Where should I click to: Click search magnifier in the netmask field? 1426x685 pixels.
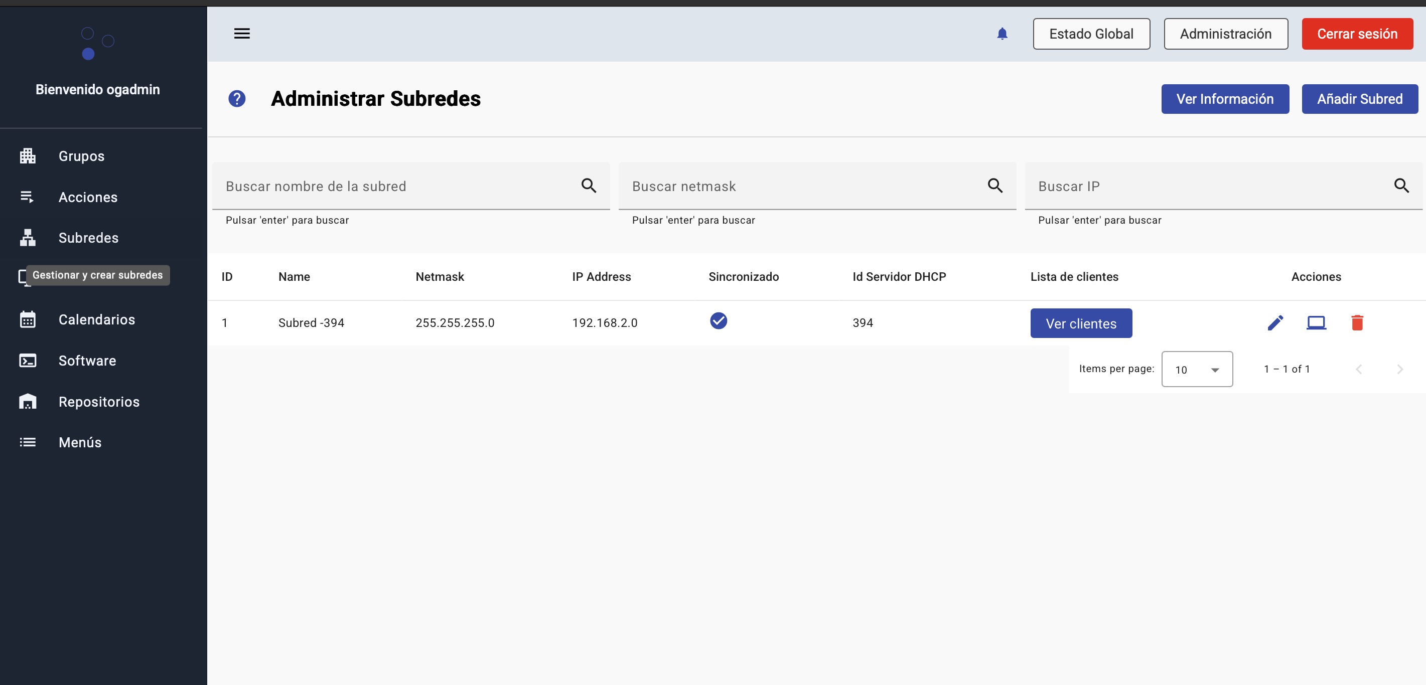click(x=995, y=186)
